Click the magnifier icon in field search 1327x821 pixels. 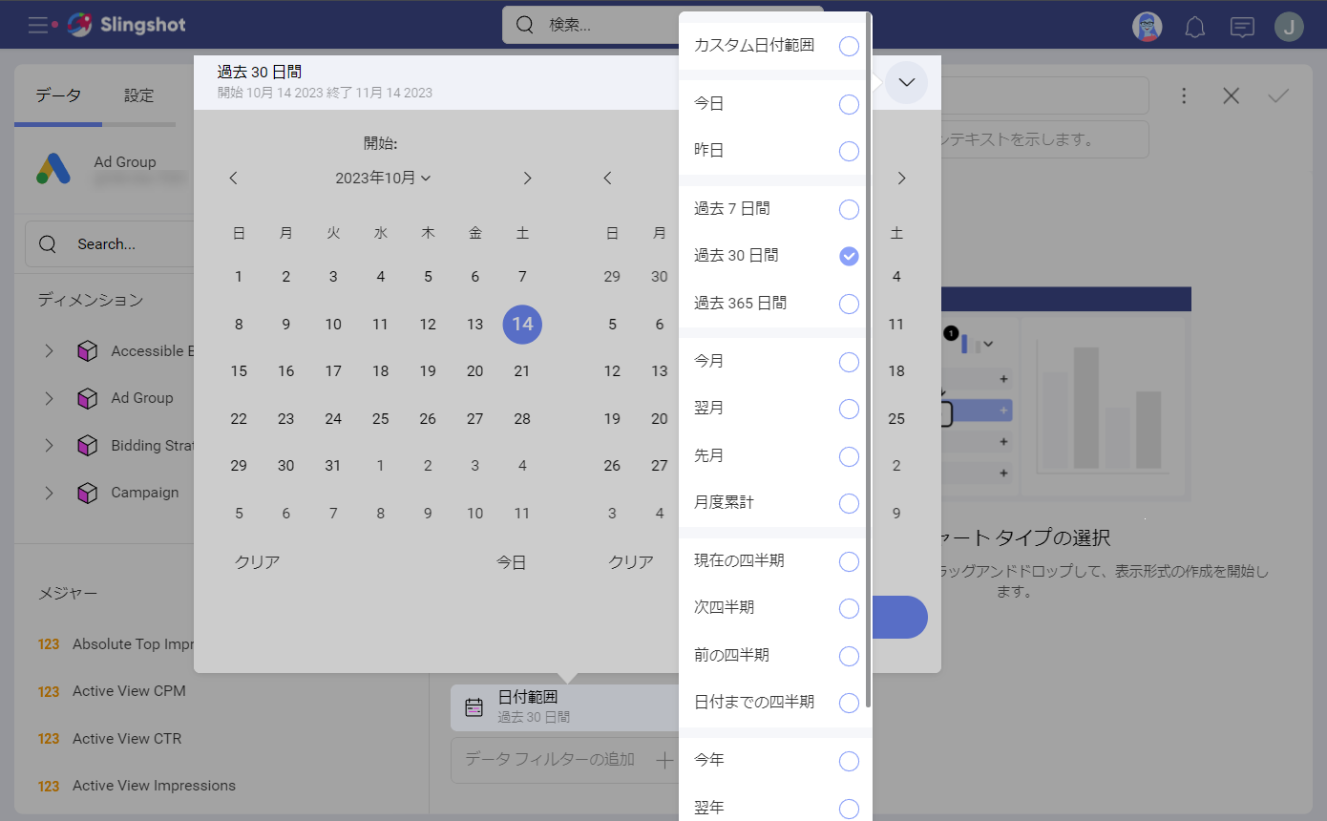(x=48, y=244)
